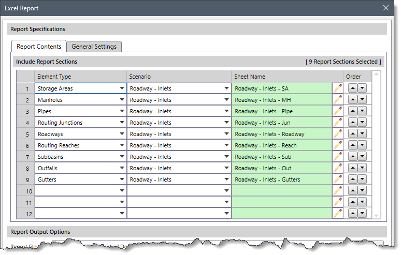Click the Element Type column header
The width and height of the screenshot is (402, 255).
(80, 77)
